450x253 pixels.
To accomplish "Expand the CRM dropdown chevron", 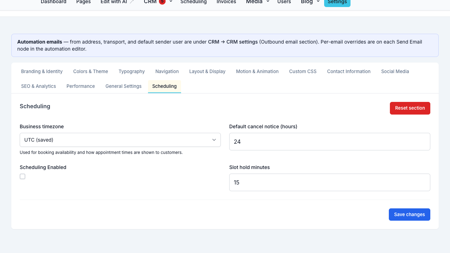I will 171,1.
